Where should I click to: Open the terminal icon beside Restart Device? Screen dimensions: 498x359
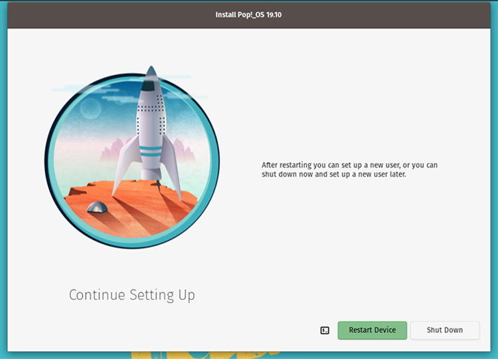pyautogui.click(x=325, y=330)
